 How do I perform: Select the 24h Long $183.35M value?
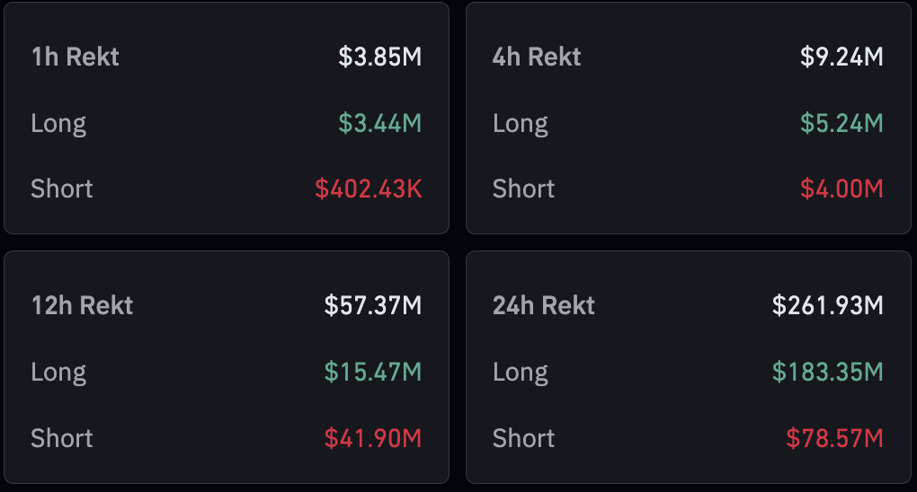[x=827, y=372]
